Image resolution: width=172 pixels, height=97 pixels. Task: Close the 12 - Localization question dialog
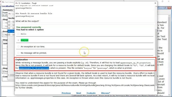point(155,3)
